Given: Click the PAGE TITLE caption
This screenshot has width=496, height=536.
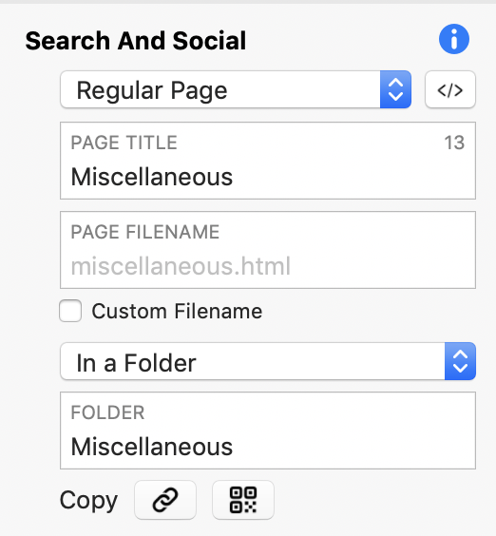Looking at the screenshot, I should [x=124, y=143].
